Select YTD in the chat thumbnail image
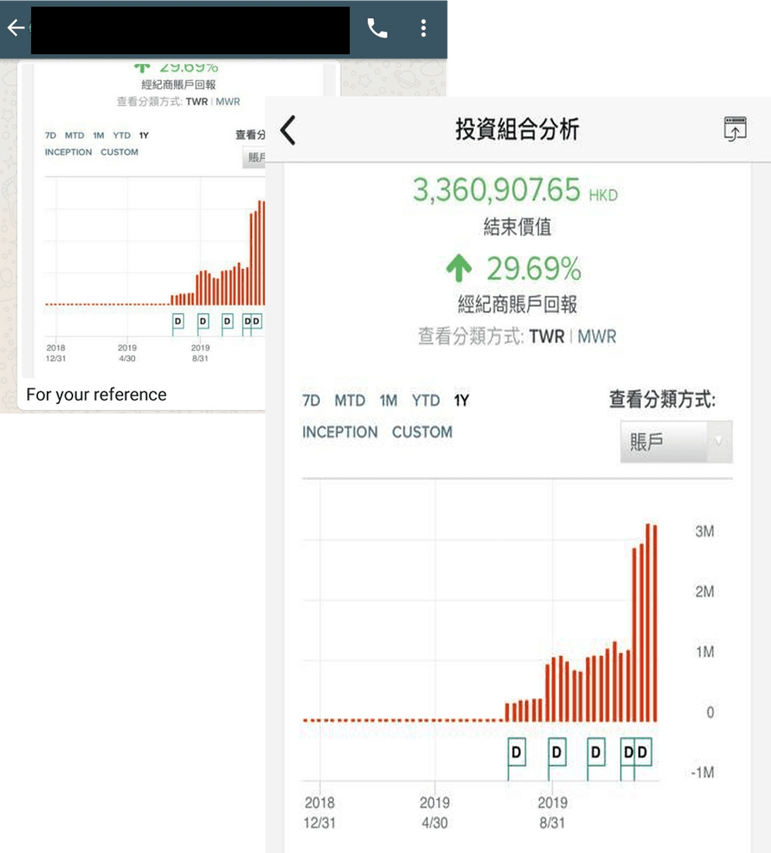Screen dimensions: 771x853 tap(122, 136)
